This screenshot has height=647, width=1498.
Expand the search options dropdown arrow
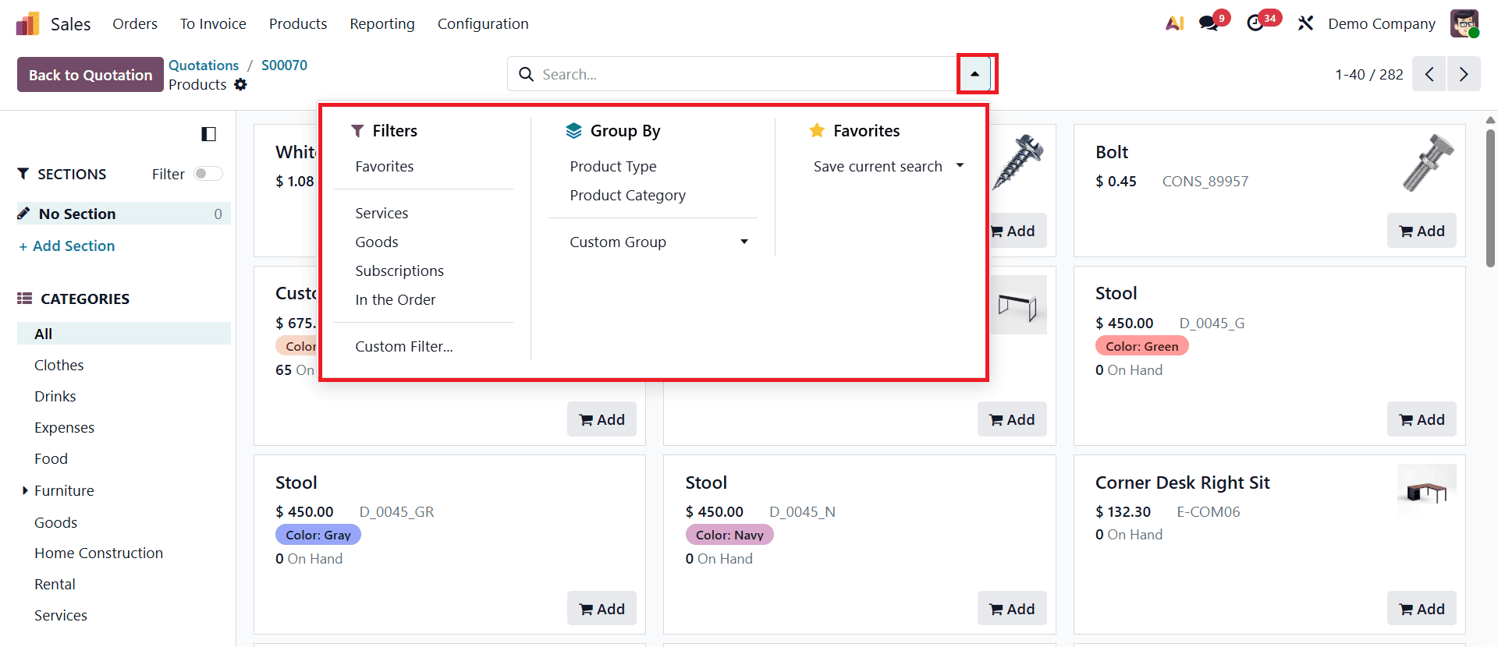point(975,73)
